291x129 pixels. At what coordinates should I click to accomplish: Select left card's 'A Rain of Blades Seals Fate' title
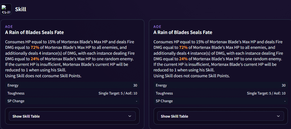pos(34,32)
